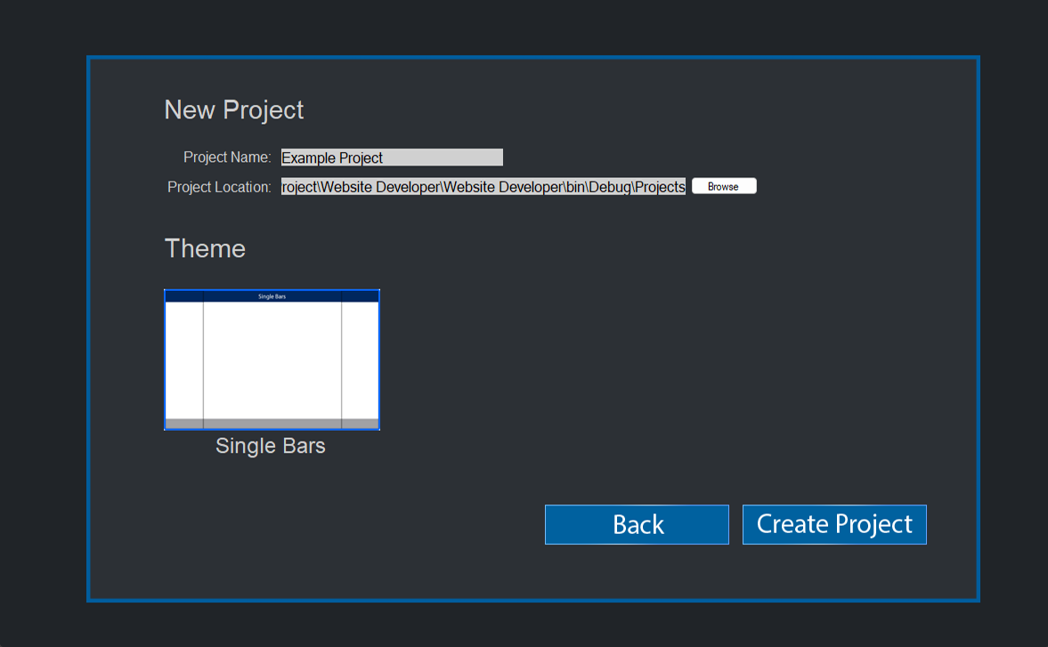This screenshot has height=647, width=1048.
Task: Click the New Project heading
Action: click(x=234, y=109)
